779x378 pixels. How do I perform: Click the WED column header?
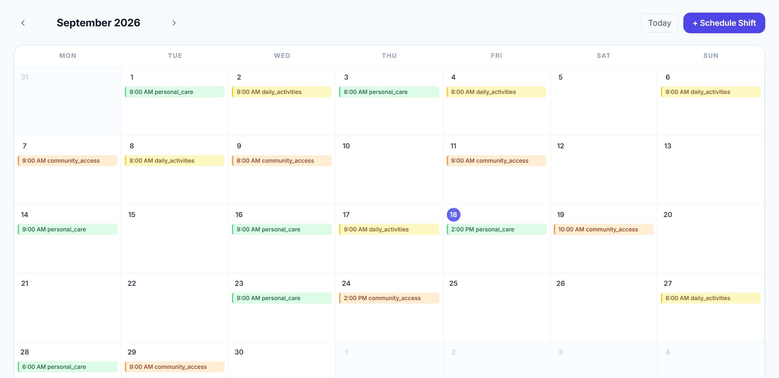point(282,56)
